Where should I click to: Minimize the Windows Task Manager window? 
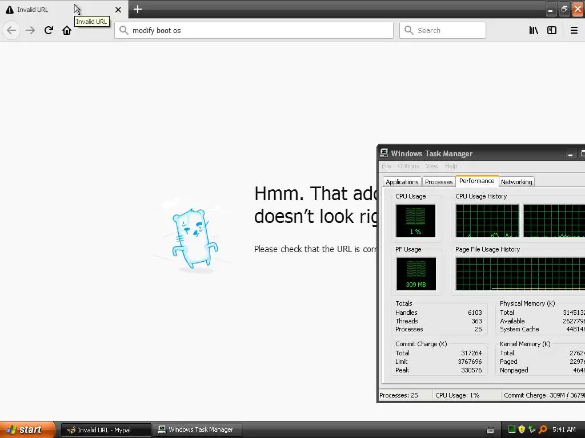571,153
